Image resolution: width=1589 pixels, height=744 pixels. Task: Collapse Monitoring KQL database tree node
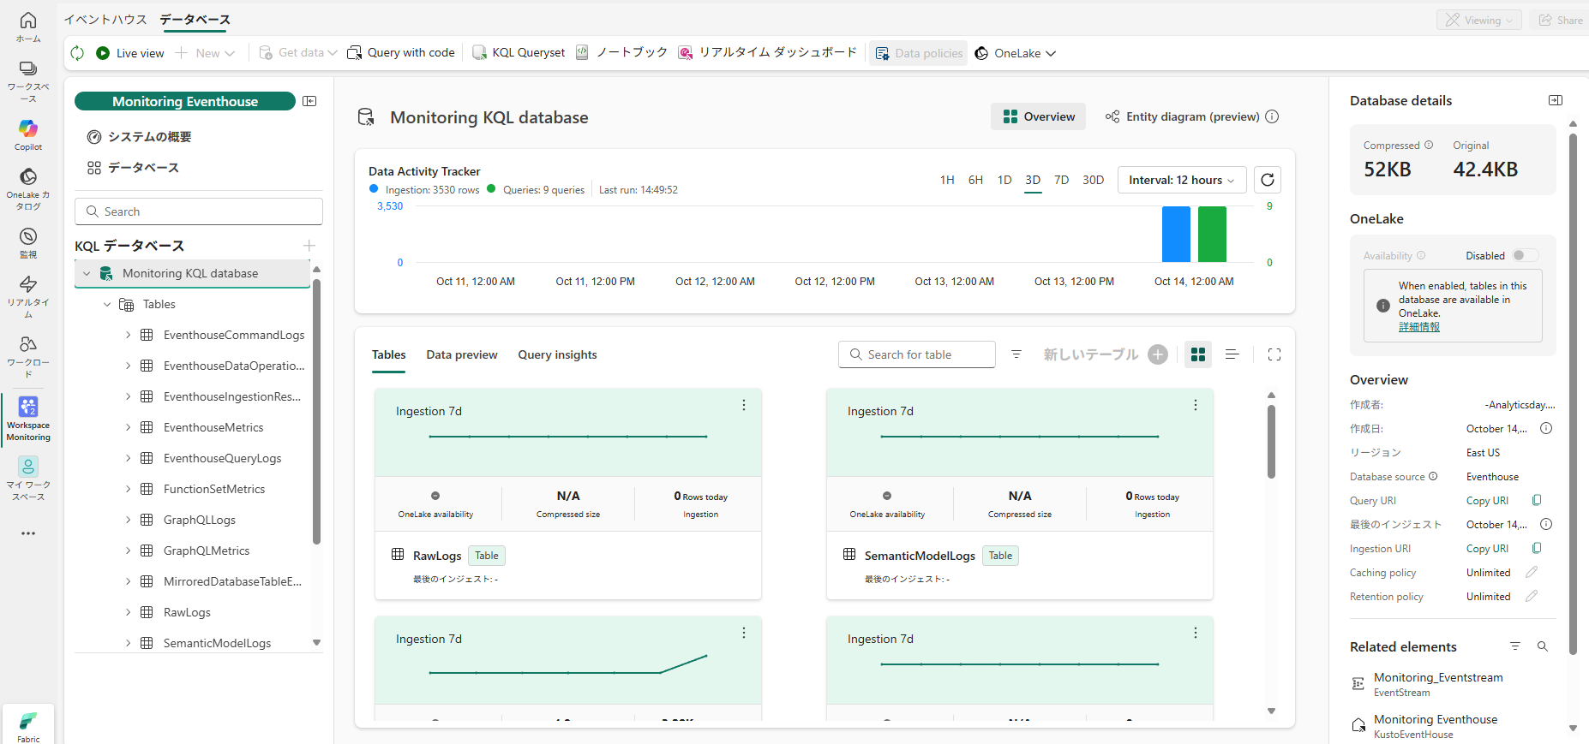[87, 273]
